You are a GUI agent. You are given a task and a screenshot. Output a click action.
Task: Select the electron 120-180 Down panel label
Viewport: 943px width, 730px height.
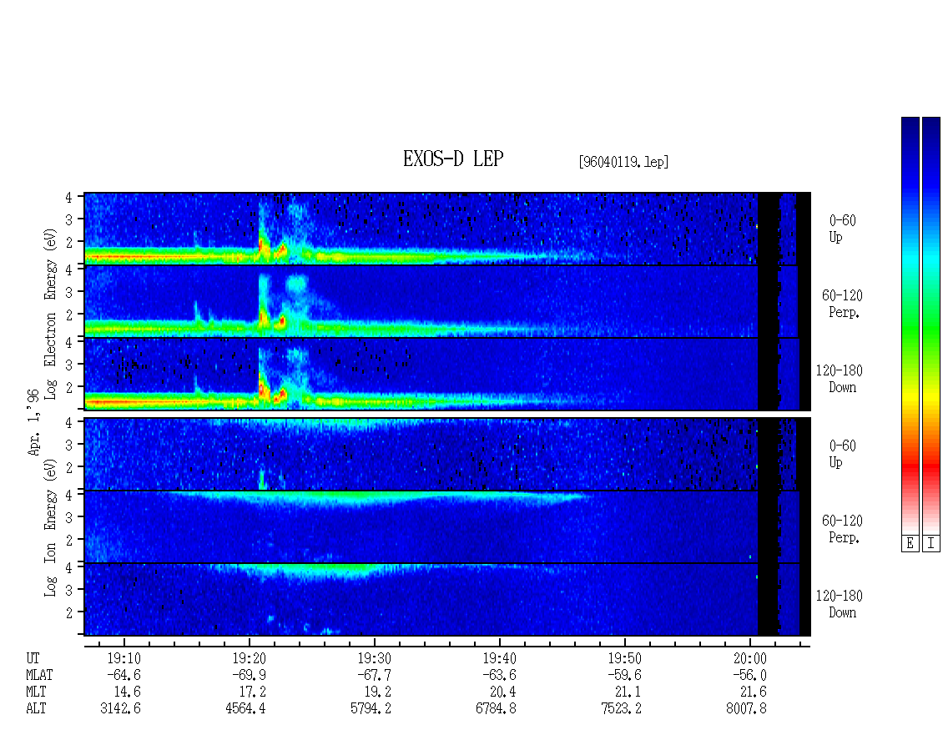pyautogui.click(x=839, y=379)
